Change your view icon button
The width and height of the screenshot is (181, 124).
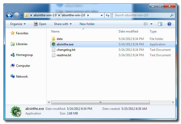pos(146,24)
